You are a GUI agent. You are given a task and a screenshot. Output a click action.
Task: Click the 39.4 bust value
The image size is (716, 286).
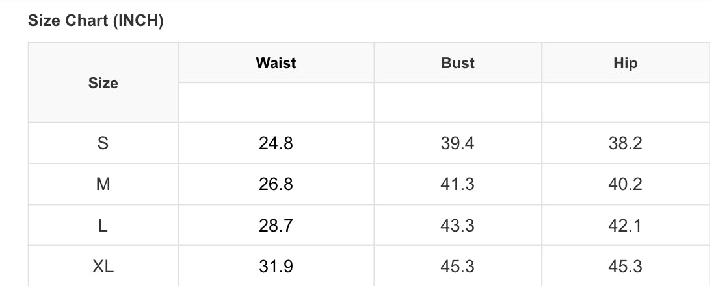[458, 143]
